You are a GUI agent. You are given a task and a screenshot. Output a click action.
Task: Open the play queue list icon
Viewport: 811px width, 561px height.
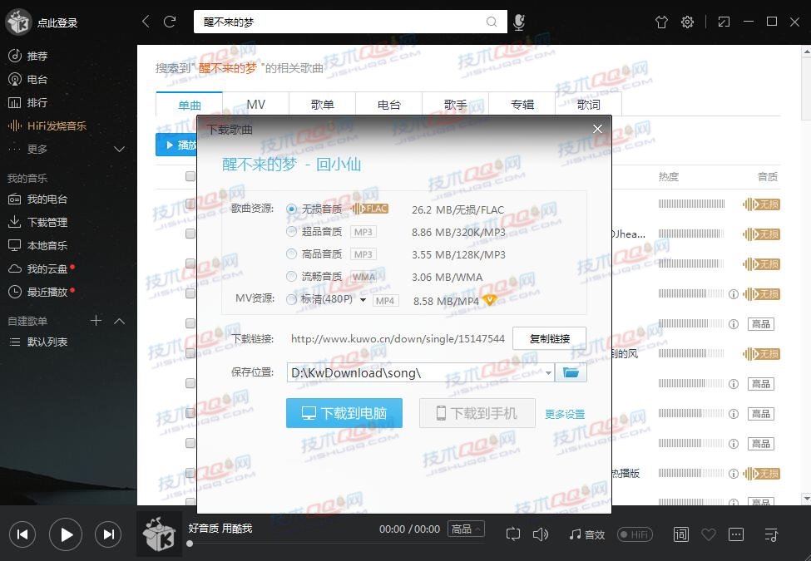click(x=770, y=534)
